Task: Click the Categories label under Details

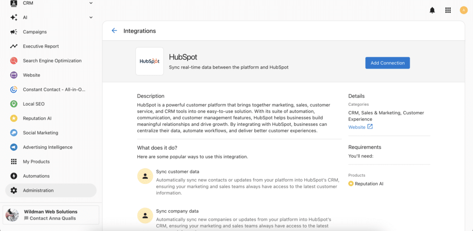Action: [x=358, y=105]
